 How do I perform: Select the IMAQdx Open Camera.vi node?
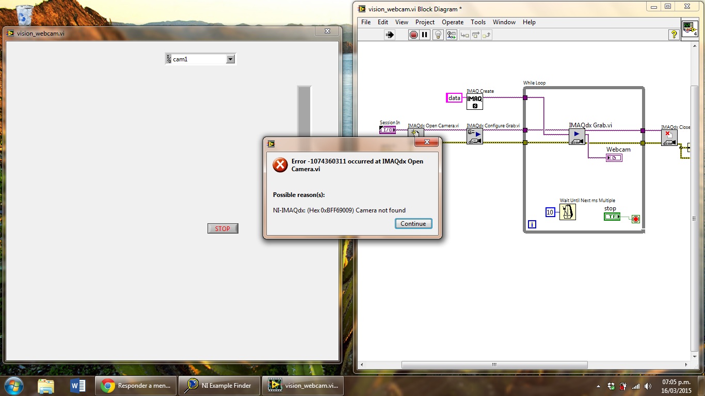point(416,133)
